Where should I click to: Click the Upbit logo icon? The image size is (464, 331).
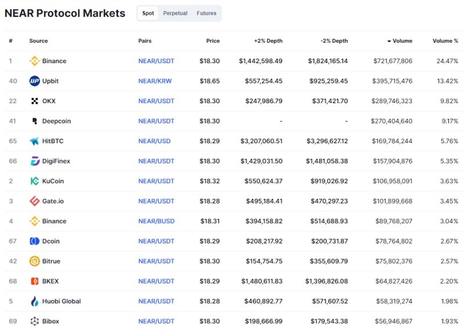34,81
